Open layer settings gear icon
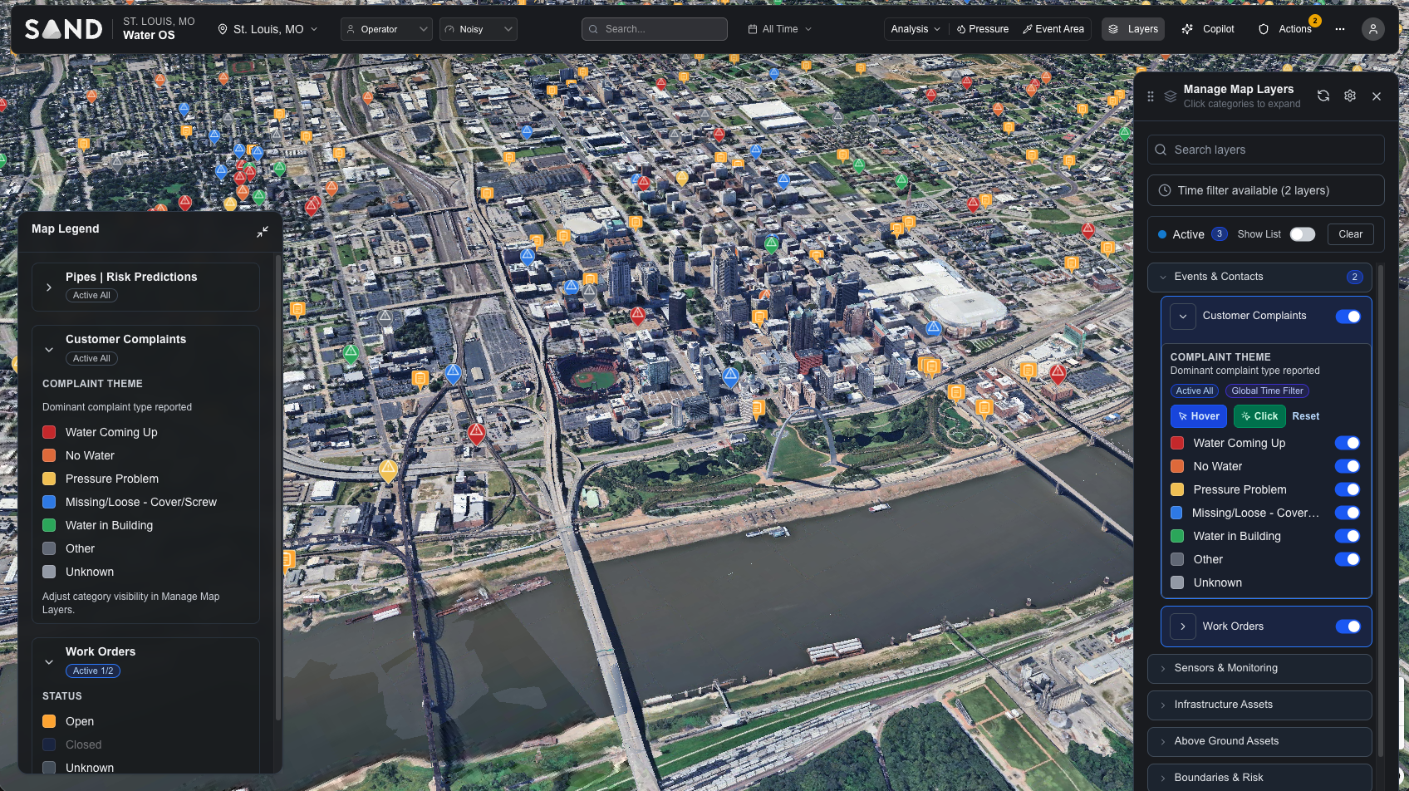Viewport: 1409px width, 791px height. [1350, 96]
